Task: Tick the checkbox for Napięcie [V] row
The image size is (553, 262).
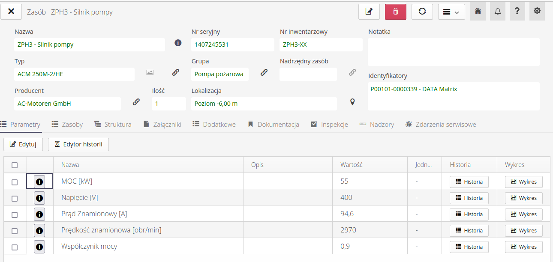Action: pos(15,199)
